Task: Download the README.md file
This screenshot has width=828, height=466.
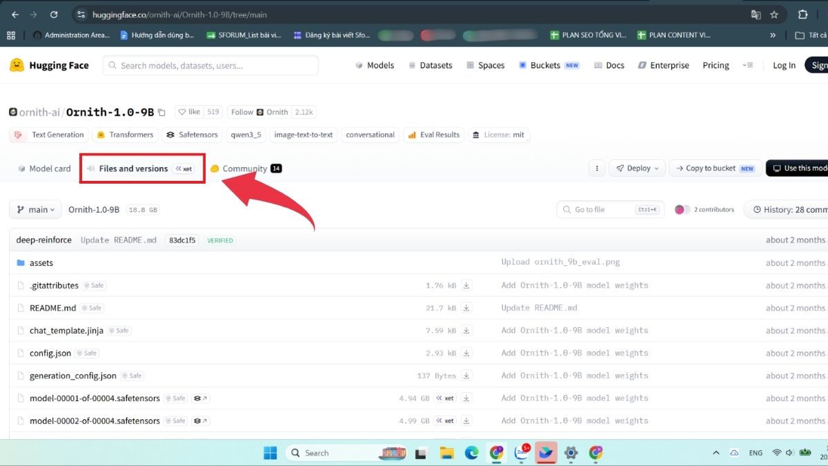Action: coord(466,308)
